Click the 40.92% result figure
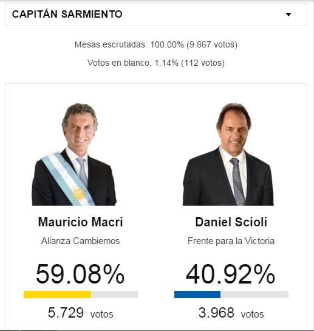This screenshot has height=331, width=314. pyautogui.click(x=231, y=274)
